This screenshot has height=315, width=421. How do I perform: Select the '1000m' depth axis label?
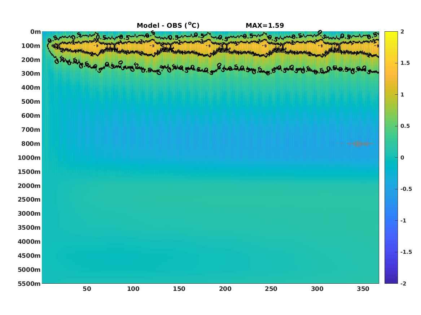[x=29, y=158]
